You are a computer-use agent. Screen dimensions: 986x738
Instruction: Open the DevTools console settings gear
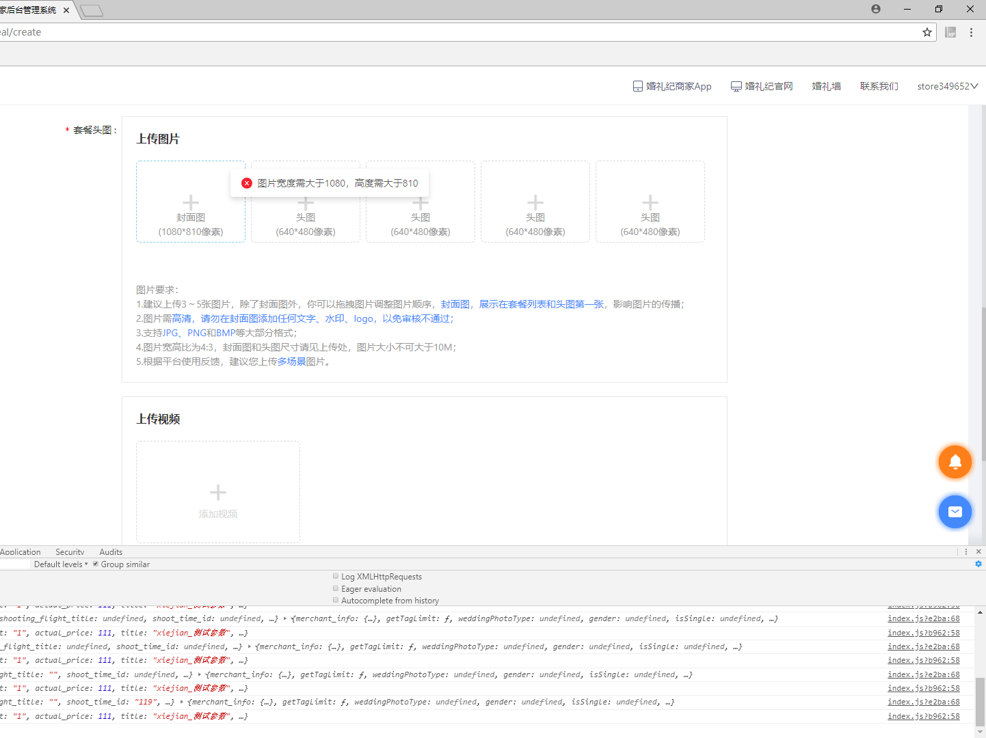(x=978, y=564)
